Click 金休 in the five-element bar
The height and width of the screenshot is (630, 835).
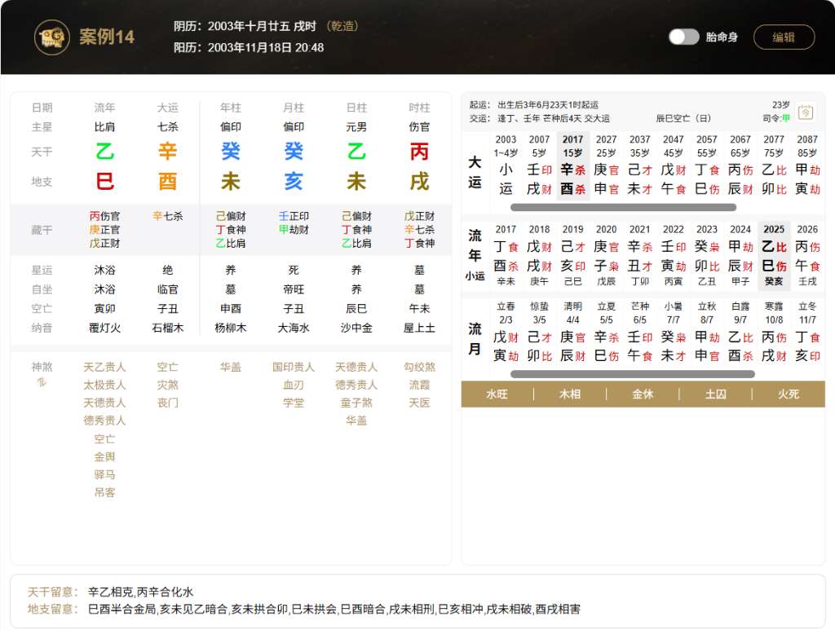point(643,394)
